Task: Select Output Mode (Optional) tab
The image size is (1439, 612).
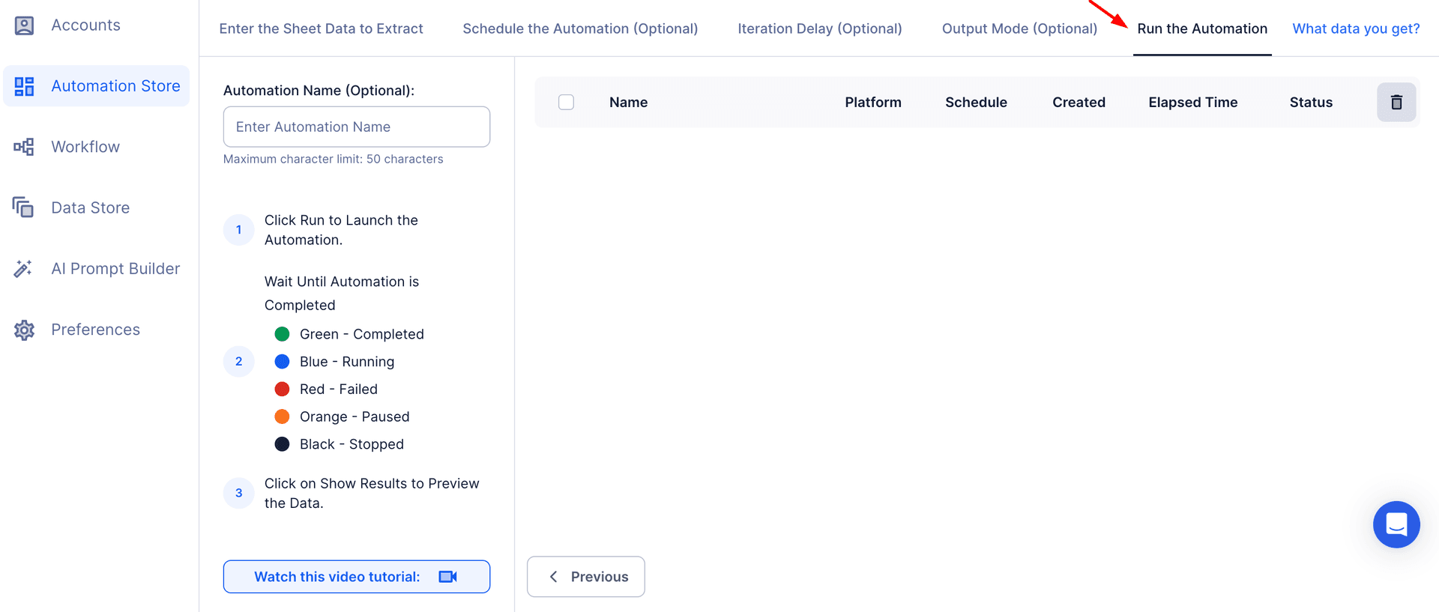Action: (x=1019, y=28)
